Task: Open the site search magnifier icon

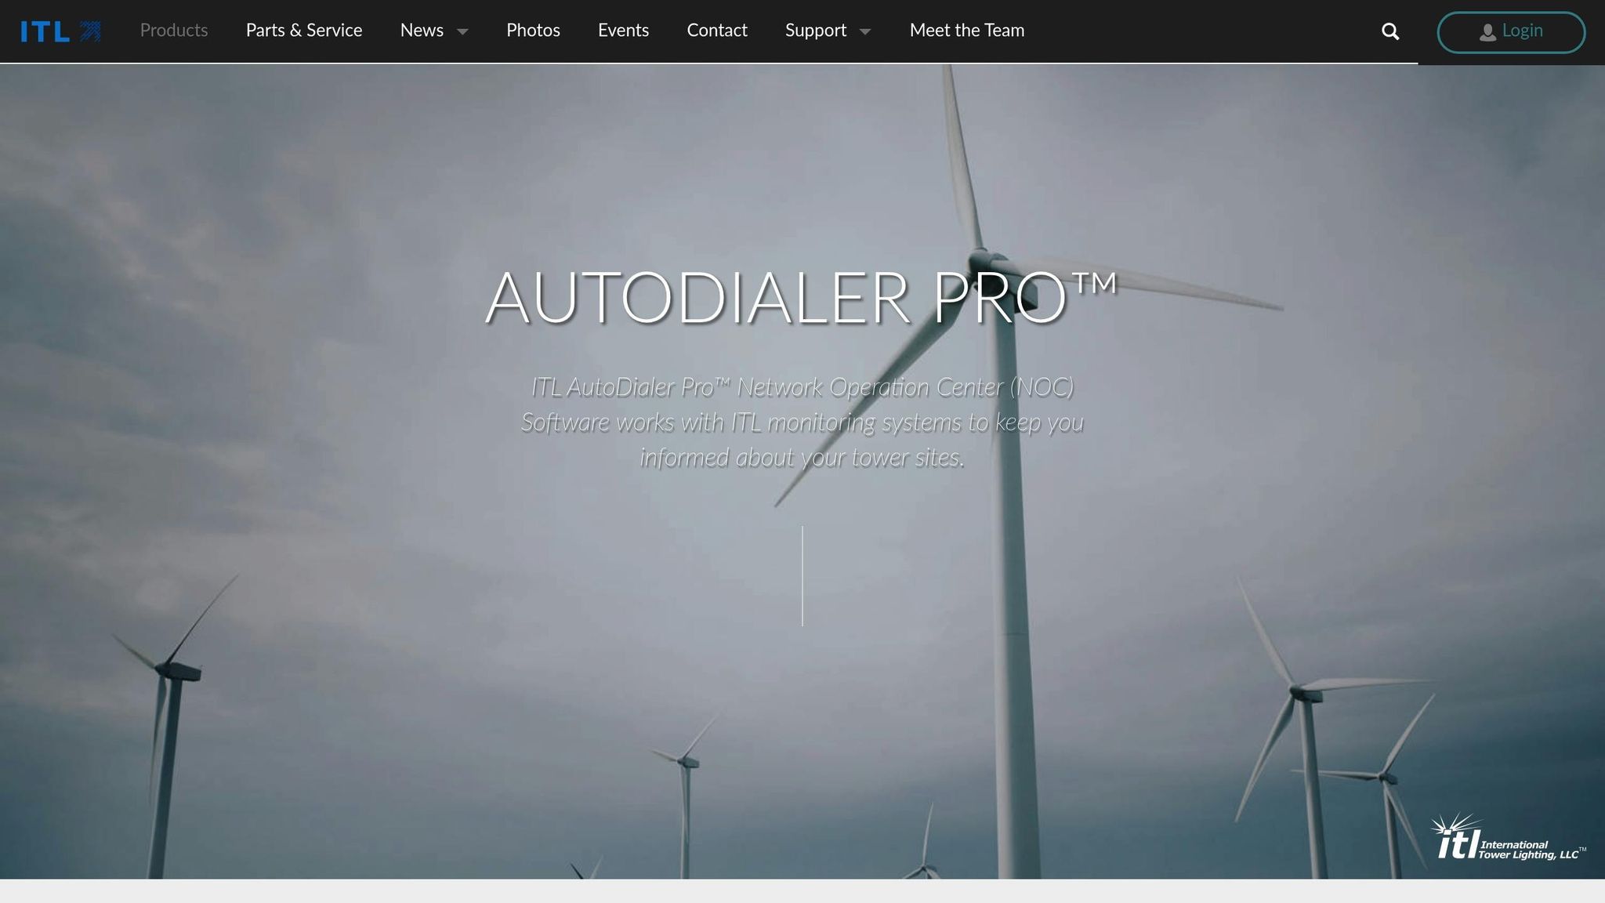Action: (x=1390, y=31)
